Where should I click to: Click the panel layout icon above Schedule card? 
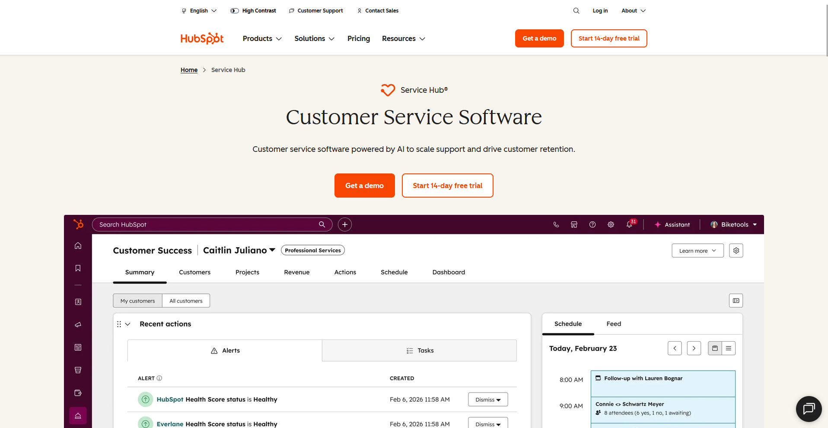[x=736, y=301]
